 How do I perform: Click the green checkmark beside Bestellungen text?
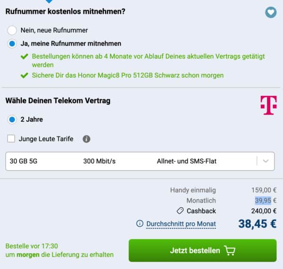[25, 57]
